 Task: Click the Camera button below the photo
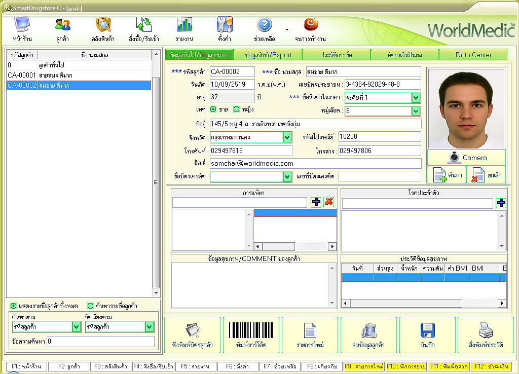(466, 158)
